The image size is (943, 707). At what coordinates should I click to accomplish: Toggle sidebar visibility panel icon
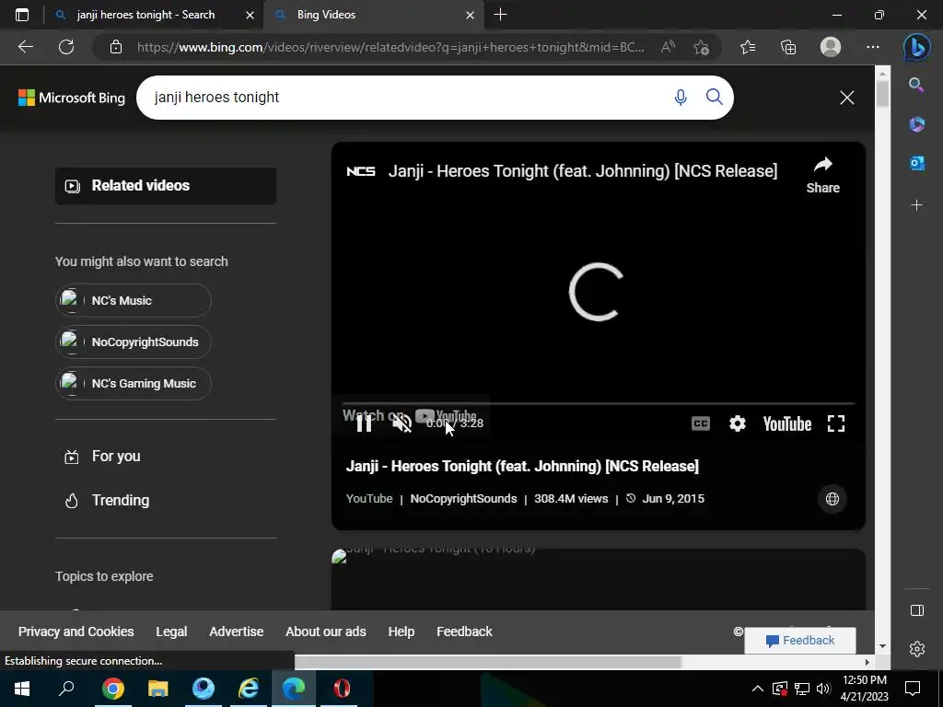click(917, 611)
